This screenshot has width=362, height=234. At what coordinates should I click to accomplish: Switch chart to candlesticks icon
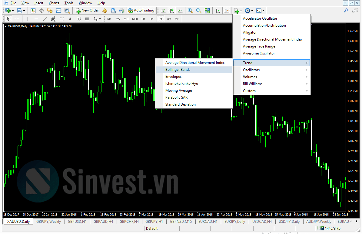(x=172, y=11)
